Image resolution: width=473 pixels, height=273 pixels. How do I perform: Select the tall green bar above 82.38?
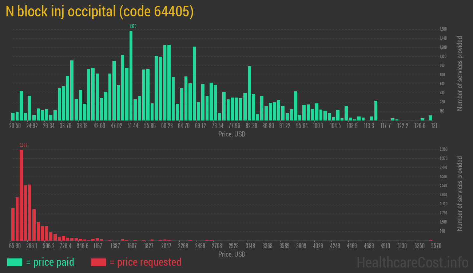coord(249,93)
